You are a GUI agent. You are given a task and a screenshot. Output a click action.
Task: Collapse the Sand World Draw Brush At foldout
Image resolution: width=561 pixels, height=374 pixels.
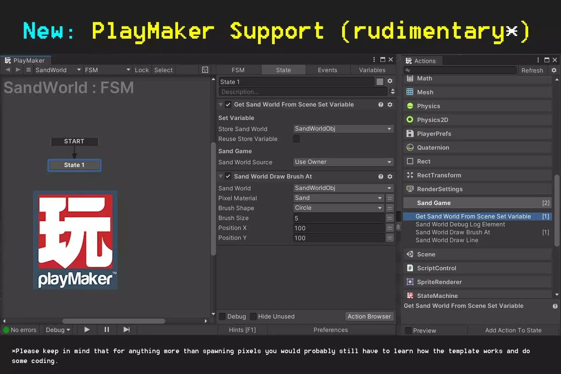221,176
